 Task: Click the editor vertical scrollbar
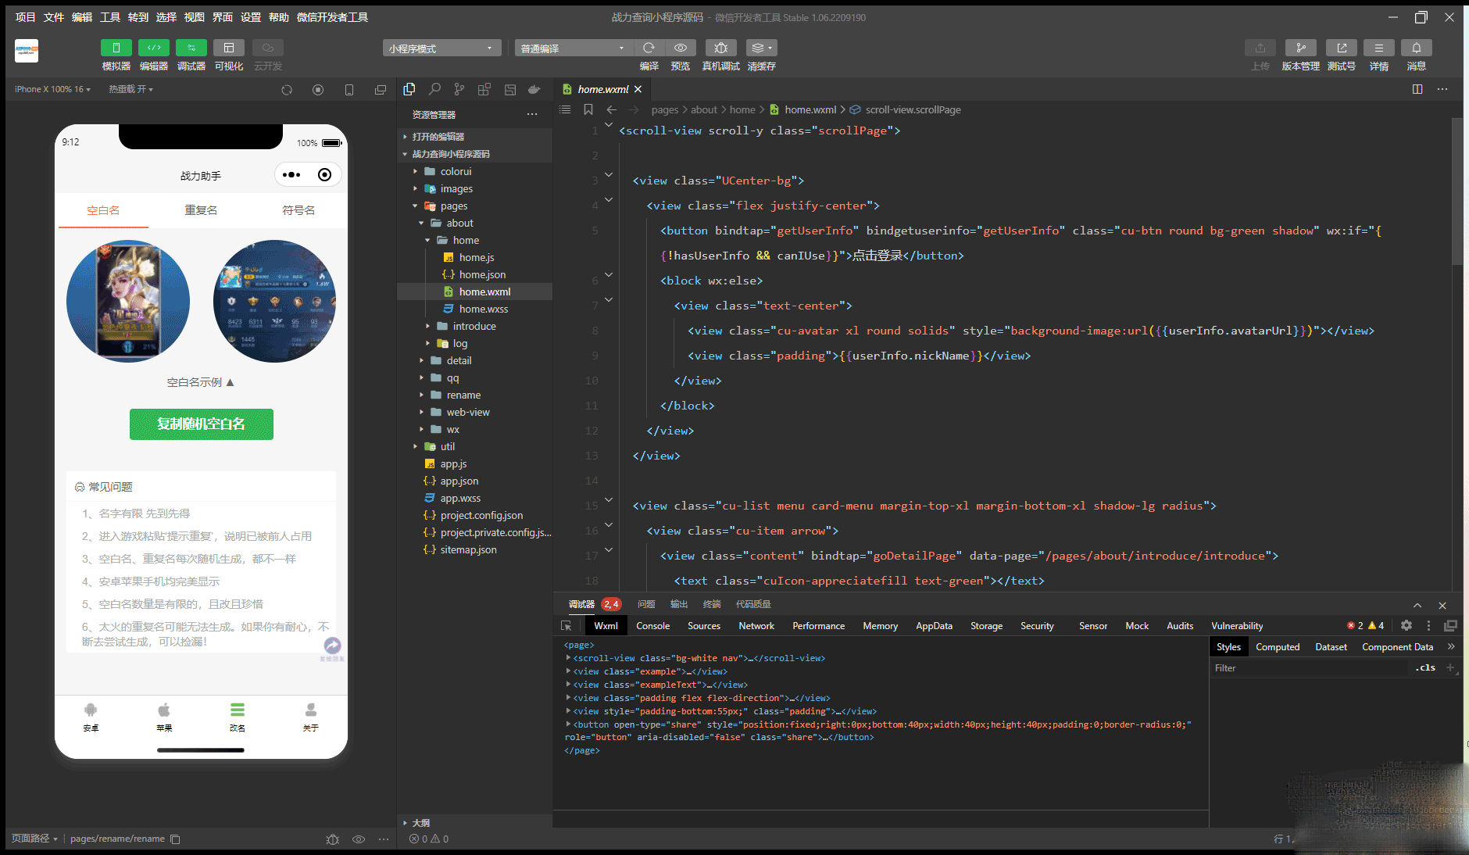pyautogui.click(x=1456, y=191)
